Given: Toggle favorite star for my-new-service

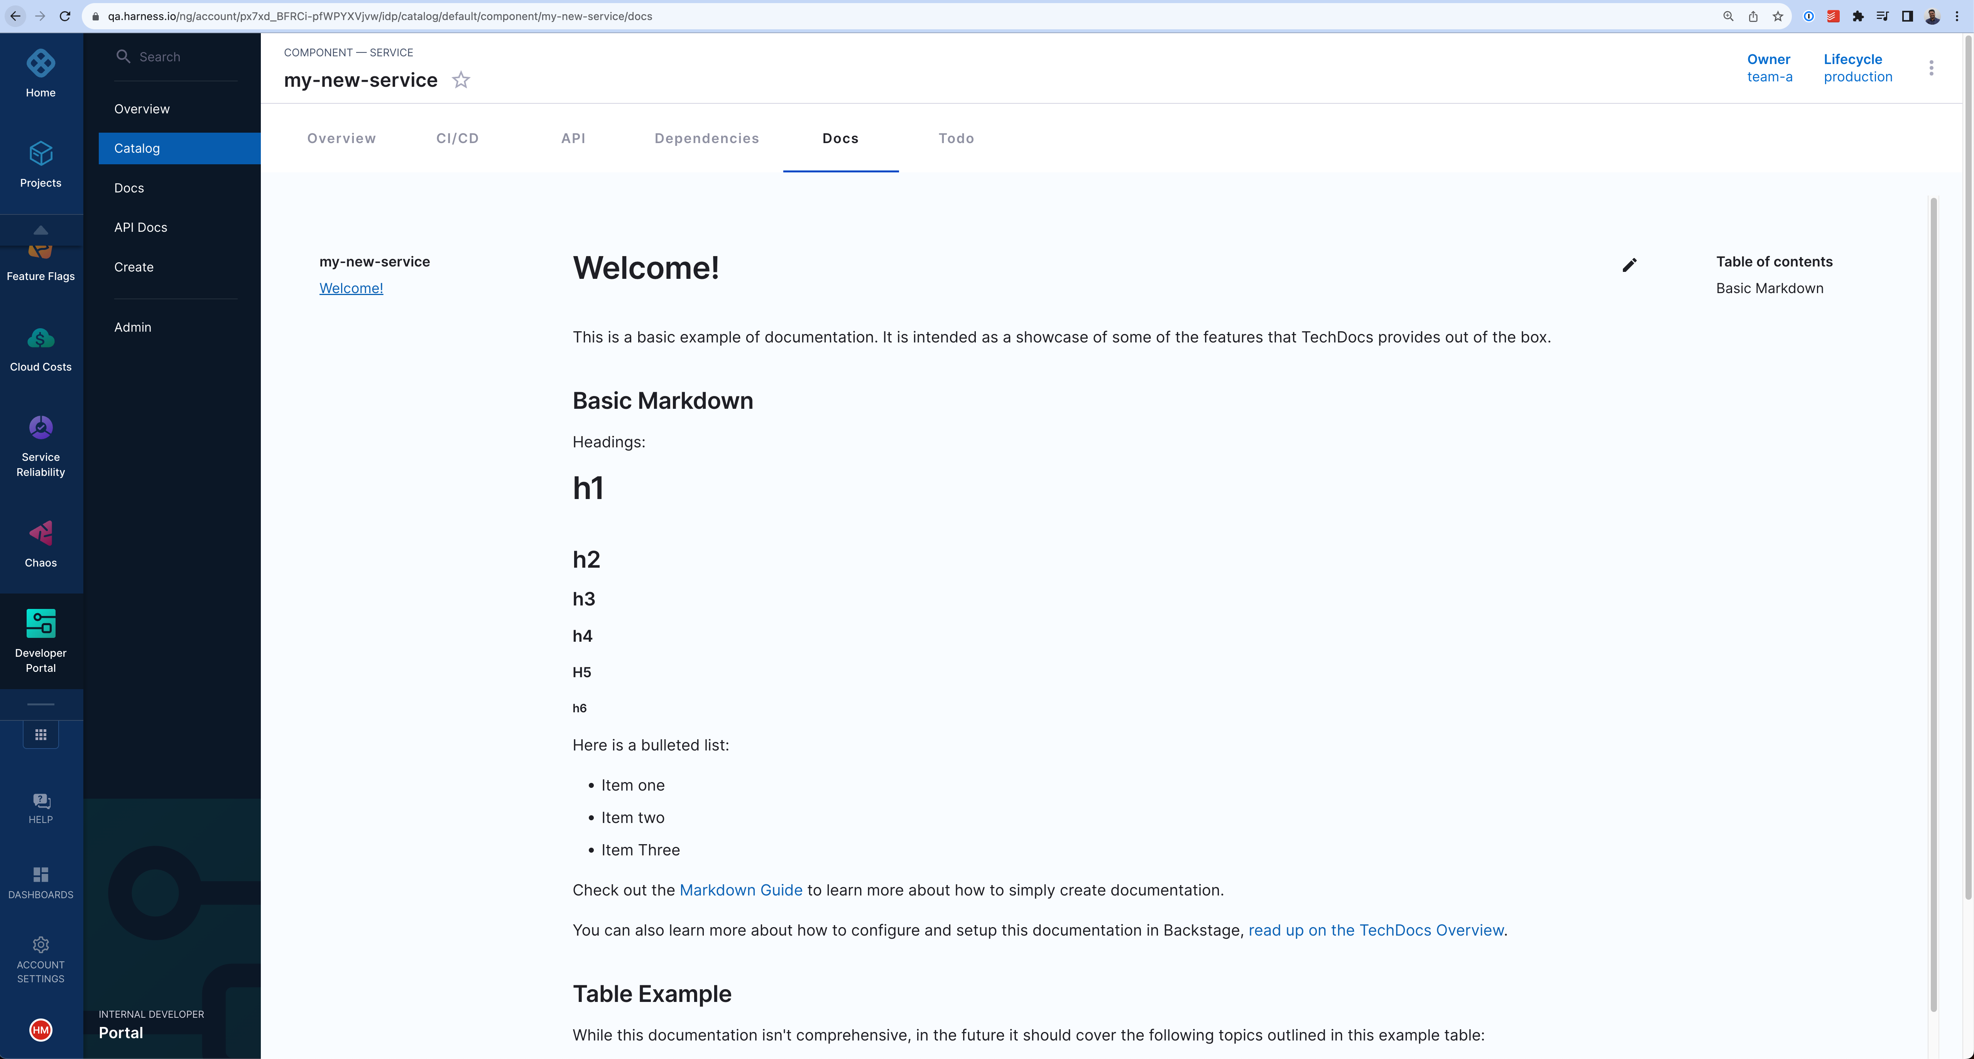Looking at the screenshot, I should pos(461,80).
